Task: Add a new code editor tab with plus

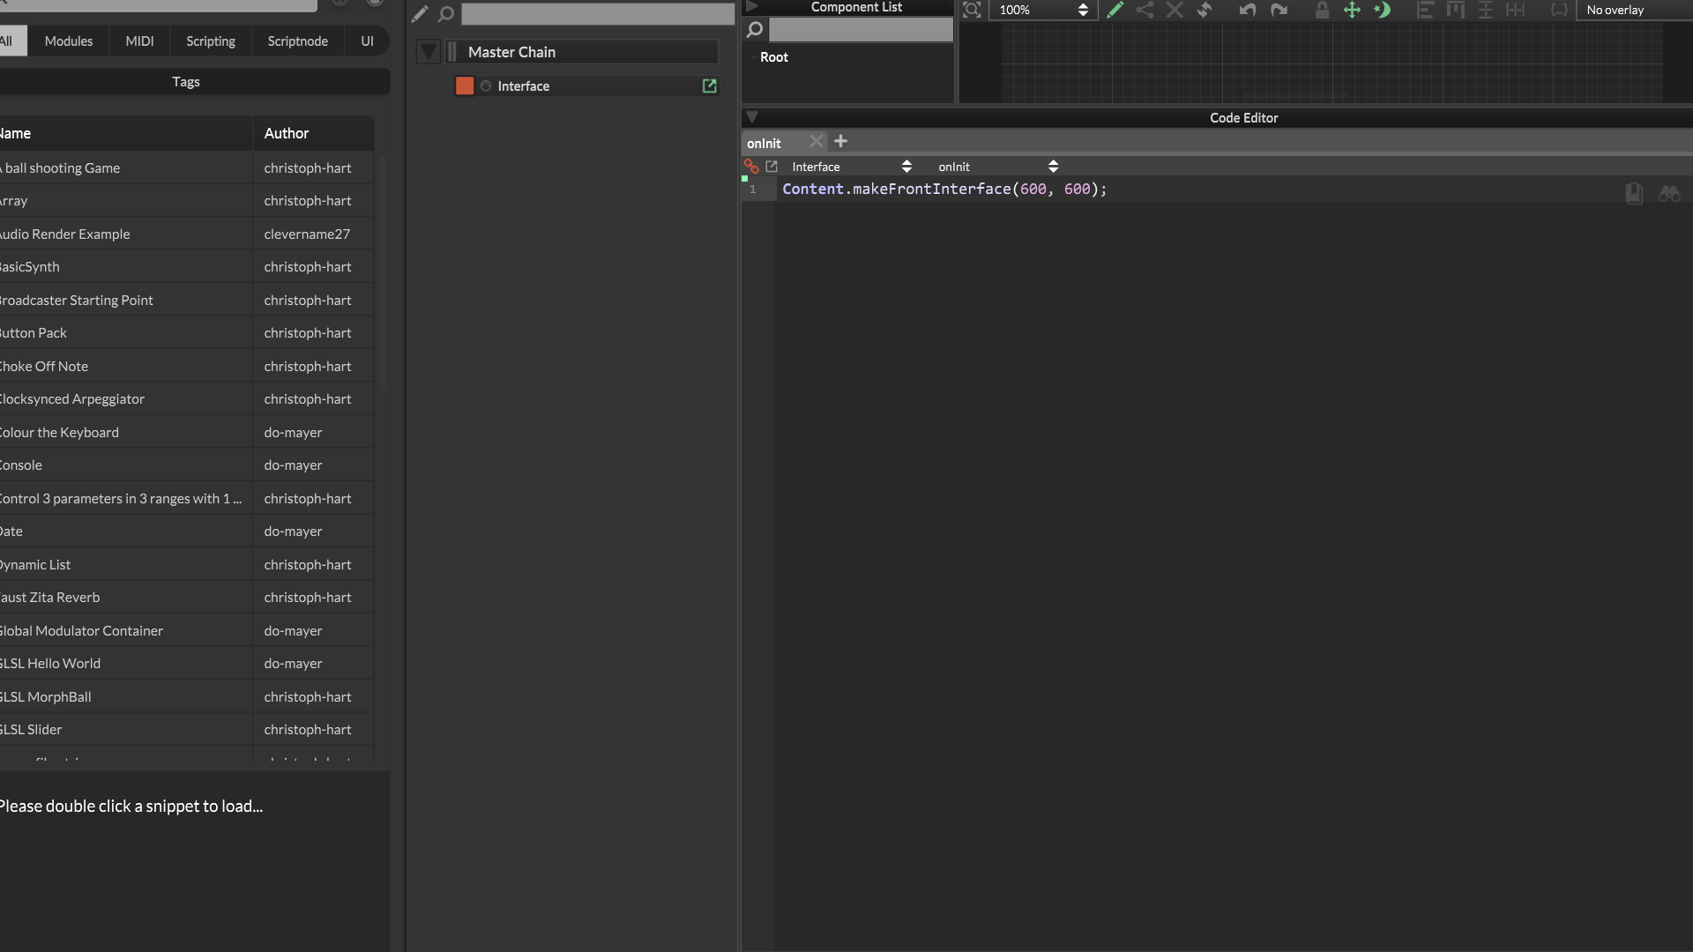Action: click(840, 141)
